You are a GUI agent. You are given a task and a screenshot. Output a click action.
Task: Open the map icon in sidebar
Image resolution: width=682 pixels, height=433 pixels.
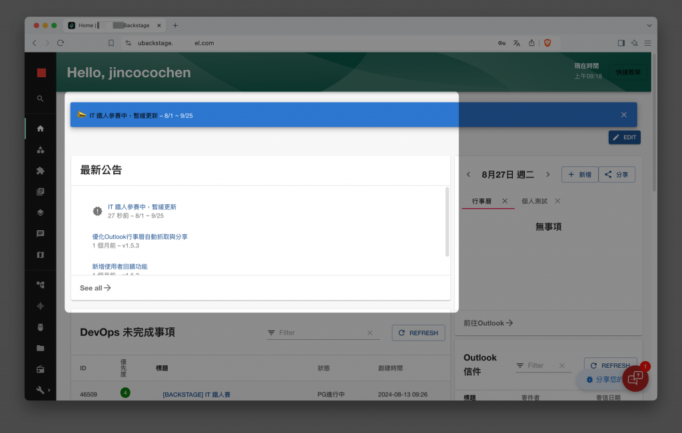coord(40,255)
